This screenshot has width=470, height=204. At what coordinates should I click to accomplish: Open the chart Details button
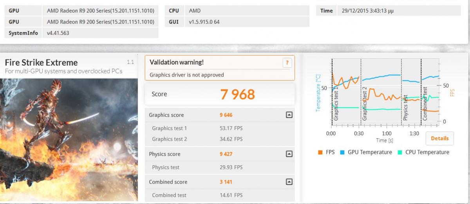pyautogui.click(x=439, y=138)
